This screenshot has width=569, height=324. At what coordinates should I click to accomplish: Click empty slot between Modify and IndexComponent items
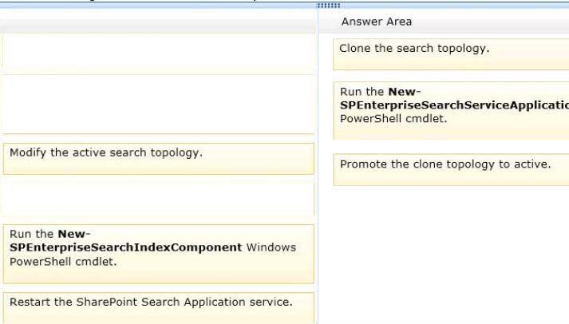[159, 200]
